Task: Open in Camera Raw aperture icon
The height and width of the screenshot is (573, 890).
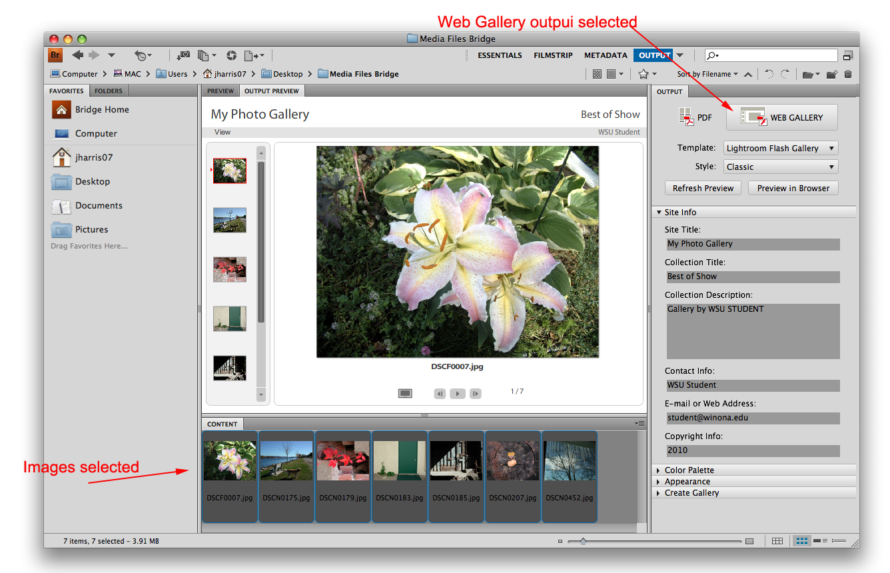Action: click(232, 56)
